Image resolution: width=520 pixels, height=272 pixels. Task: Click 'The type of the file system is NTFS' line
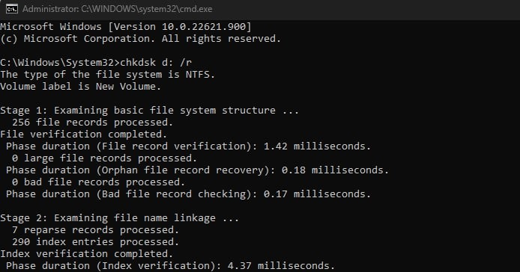pos(107,75)
